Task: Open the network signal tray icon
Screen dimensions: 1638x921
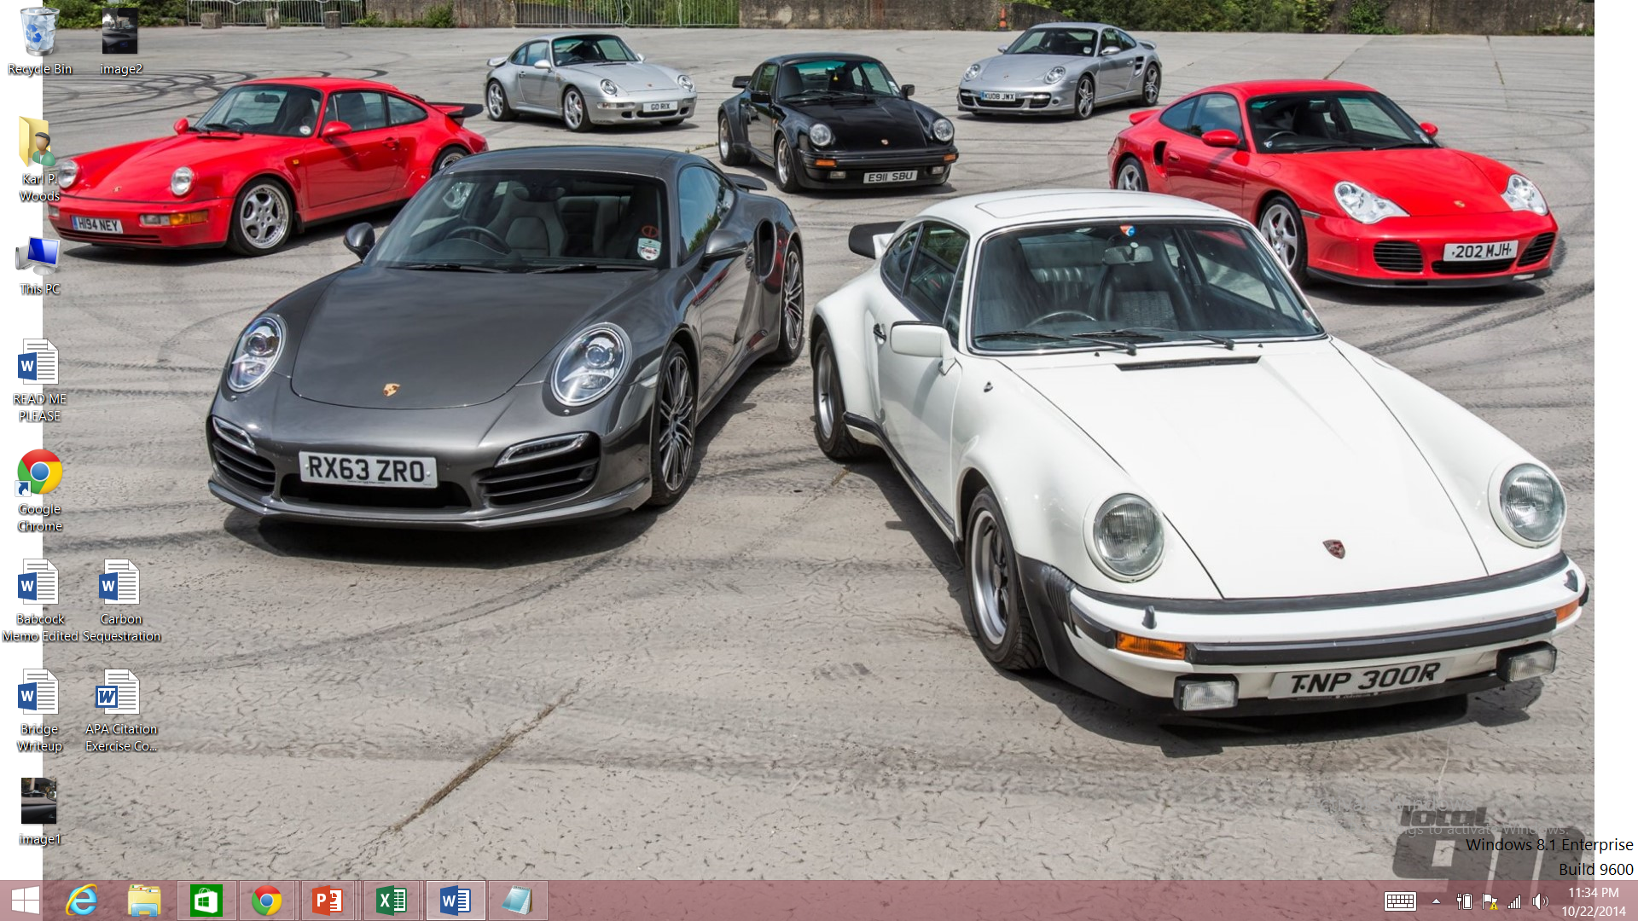Action: (1515, 901)
